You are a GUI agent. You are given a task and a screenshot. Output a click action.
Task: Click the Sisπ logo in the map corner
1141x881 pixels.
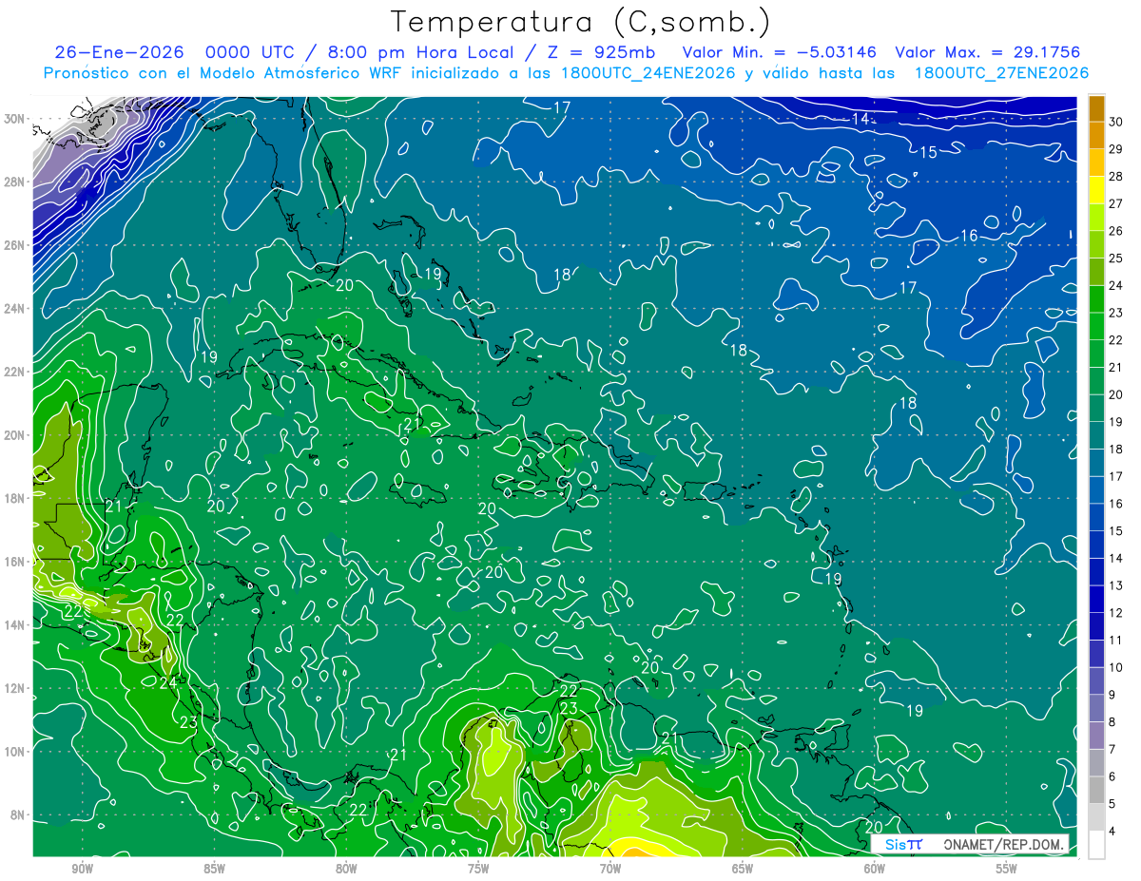(x=903, y=844)
